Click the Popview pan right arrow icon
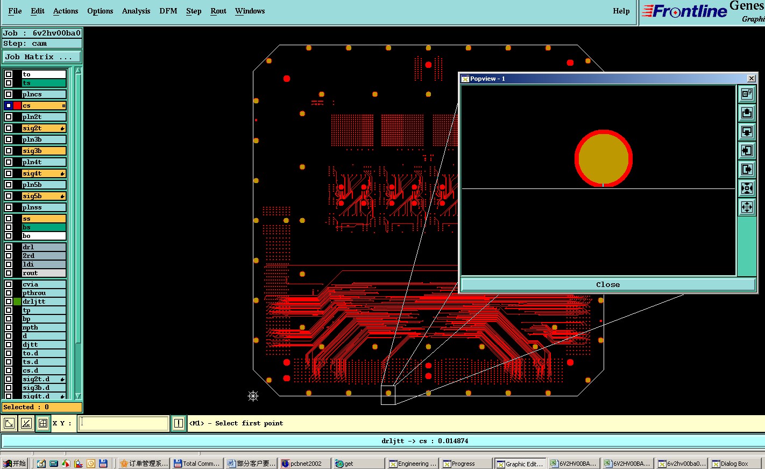Screen dimensions: 765x469 747,170
